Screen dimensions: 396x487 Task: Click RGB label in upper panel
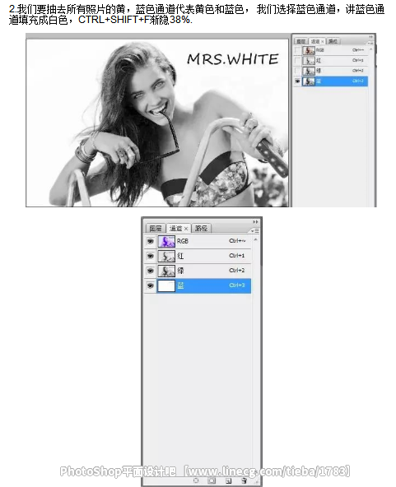click(319, 50)
